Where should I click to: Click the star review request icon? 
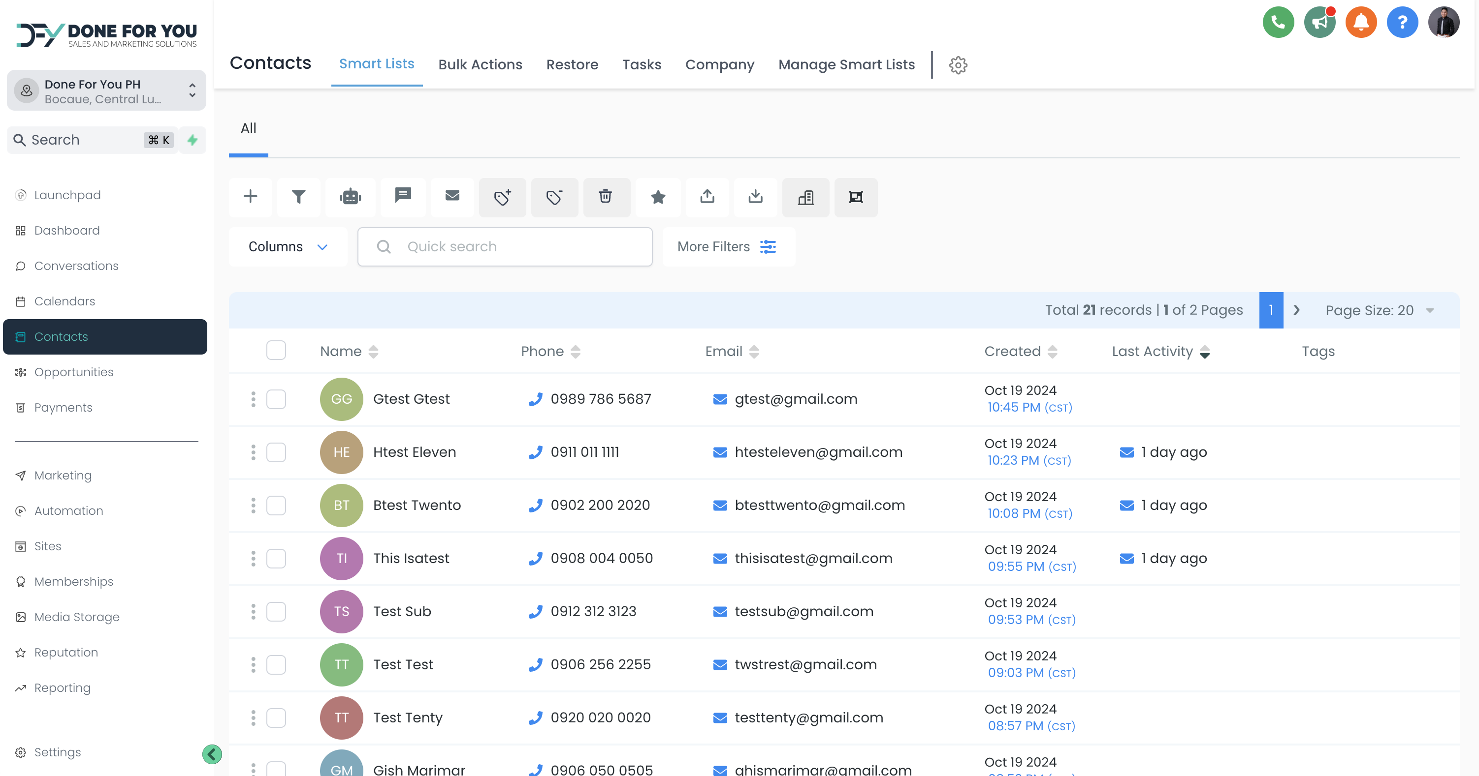click(x=658, y=197)
